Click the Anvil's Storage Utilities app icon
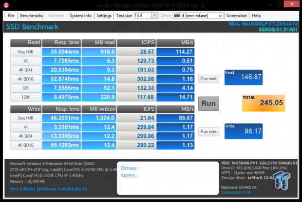The height and width of the screenshot is (202, 302). (x=6, y=5)
